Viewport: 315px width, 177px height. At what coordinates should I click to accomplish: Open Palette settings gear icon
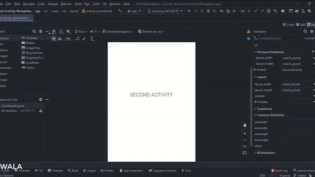pyautogui.click(x=41, y=31)
